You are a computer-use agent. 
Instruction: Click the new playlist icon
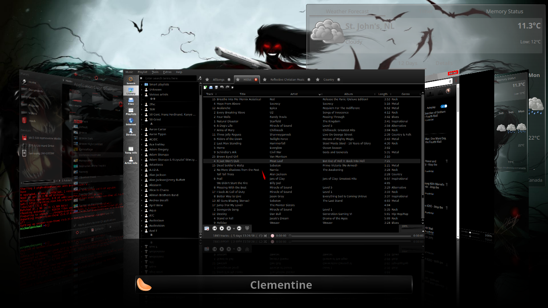(205, 87)
